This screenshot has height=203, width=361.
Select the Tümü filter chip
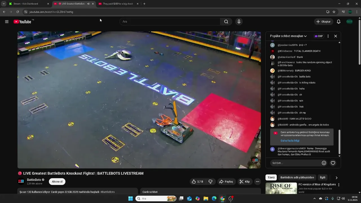(x=271, y=178)
